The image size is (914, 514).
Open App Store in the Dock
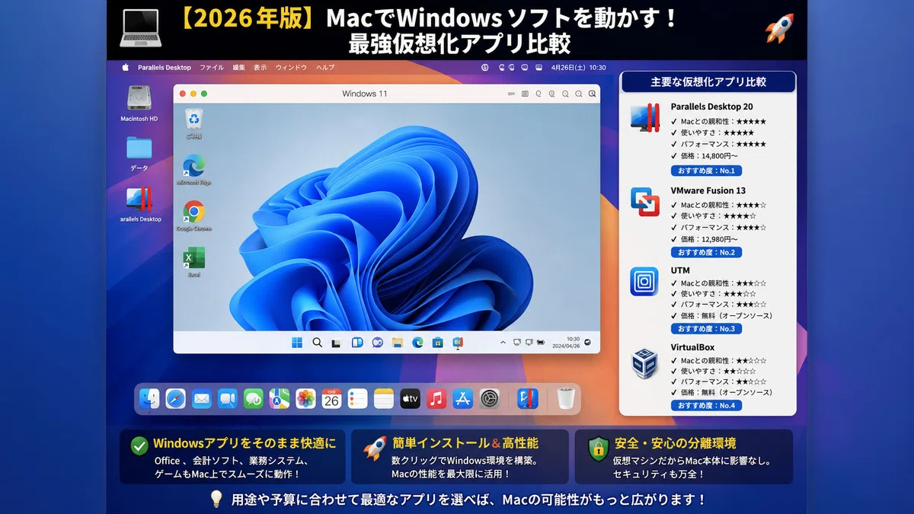(463, 398)
